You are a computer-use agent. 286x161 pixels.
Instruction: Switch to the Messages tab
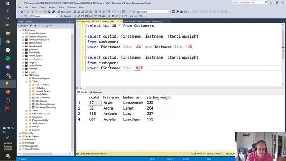click(96, 93)
